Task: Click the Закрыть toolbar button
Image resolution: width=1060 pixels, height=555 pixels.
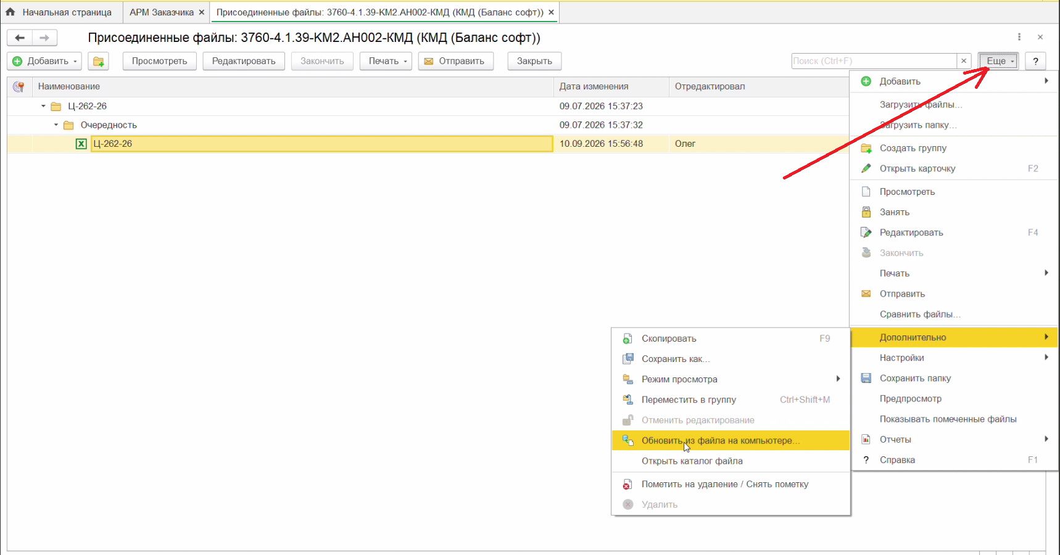Action: [x=534, y=61]
